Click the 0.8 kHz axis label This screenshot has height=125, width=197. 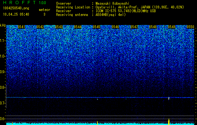point(3,87)
